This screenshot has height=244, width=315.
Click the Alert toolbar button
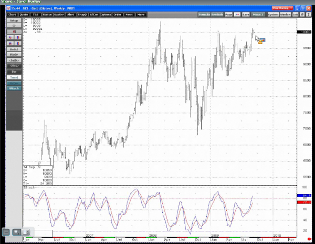coord(70,14)
